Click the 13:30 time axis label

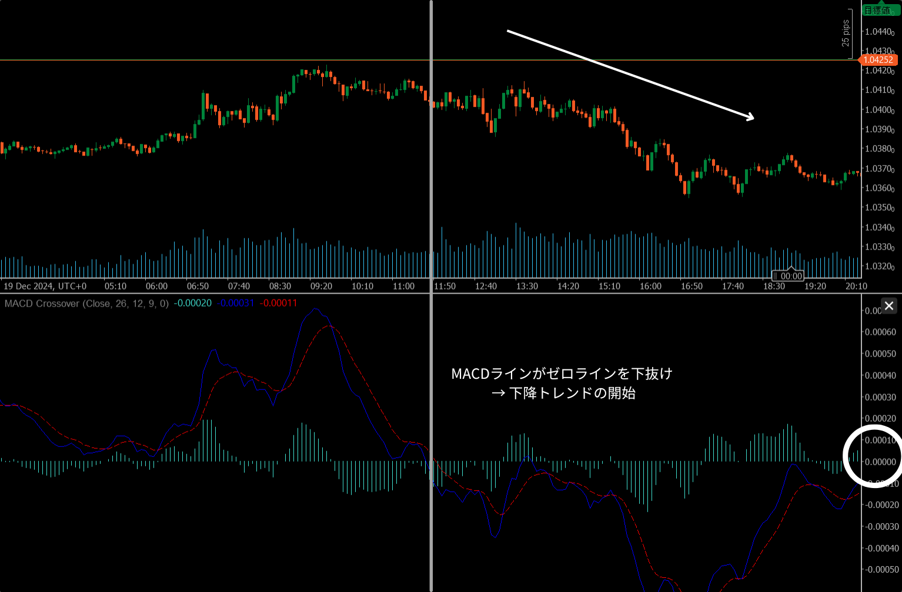[x=527, y=287]
